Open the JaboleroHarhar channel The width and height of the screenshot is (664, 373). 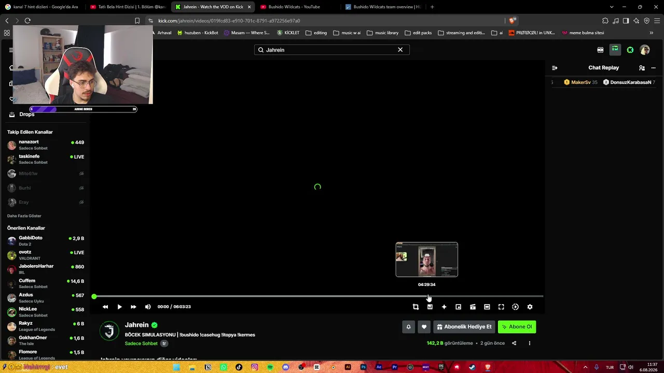tap(46, 269)
